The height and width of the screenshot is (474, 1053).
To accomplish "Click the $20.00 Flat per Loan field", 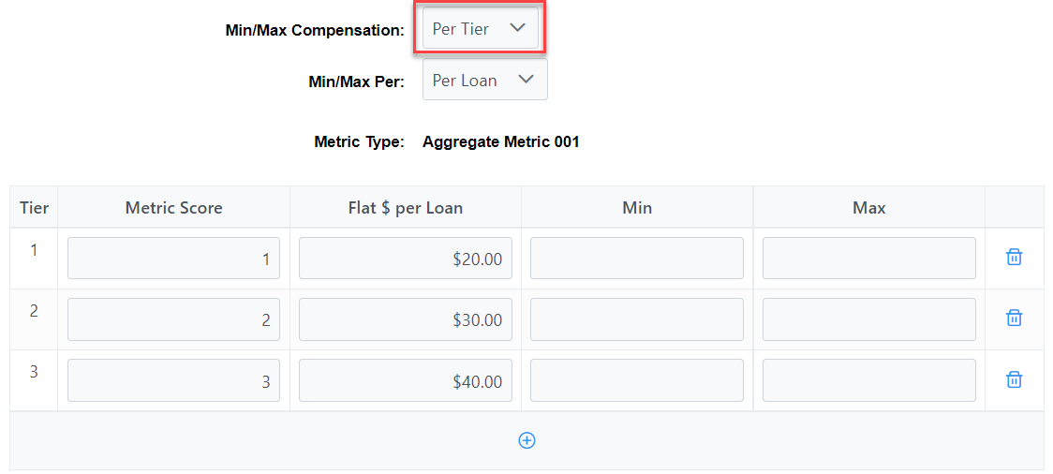I will coord(406,258).
